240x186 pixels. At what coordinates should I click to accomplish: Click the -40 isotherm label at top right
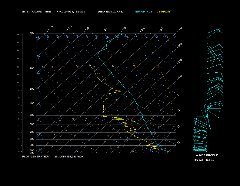point(179,29)
